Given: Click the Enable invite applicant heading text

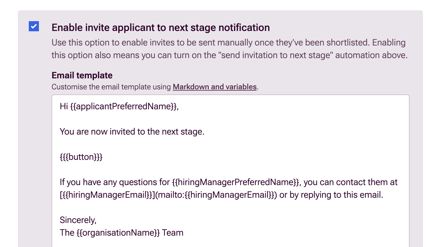Looking at the screenshot, I should click(x=161, y=27).
